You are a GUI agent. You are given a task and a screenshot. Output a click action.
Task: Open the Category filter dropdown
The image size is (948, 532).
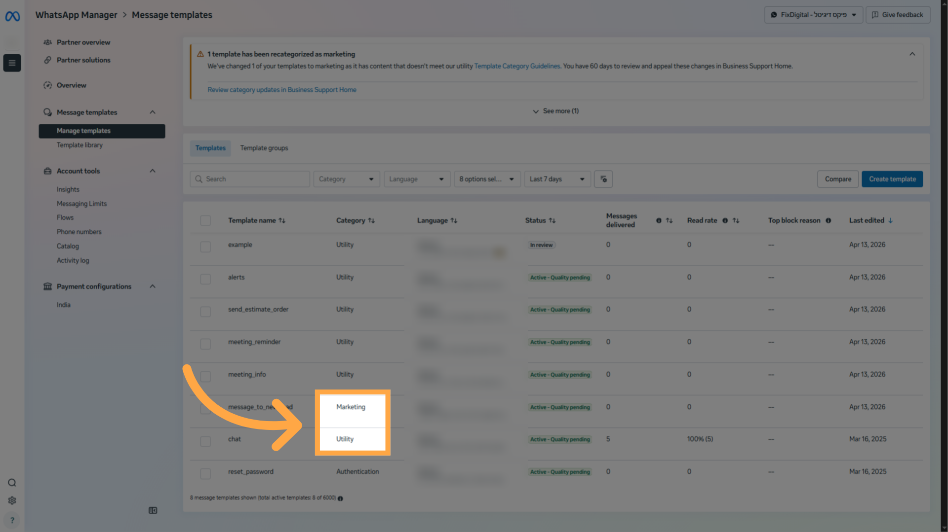(x=346, y=179)
